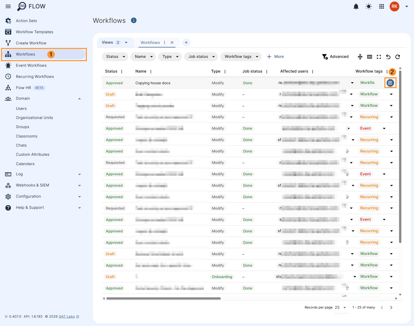This screenshot has width=414, height=326.
Task: Toggle dark theme with the sun icon
Action: (x=369, y=6)
